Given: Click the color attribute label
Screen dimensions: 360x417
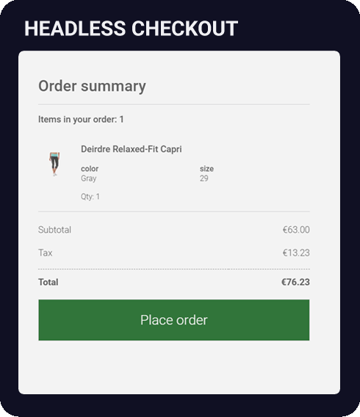Looking at the screenshot, I should tap(90, 169).
